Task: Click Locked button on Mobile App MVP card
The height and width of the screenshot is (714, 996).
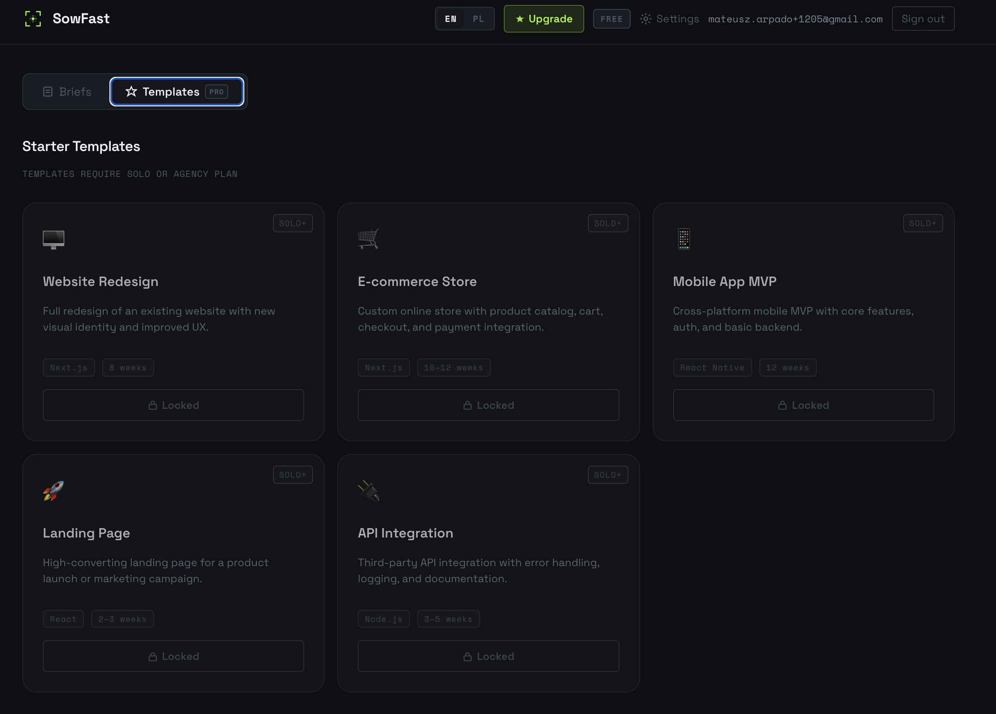Action: (803, 405)
